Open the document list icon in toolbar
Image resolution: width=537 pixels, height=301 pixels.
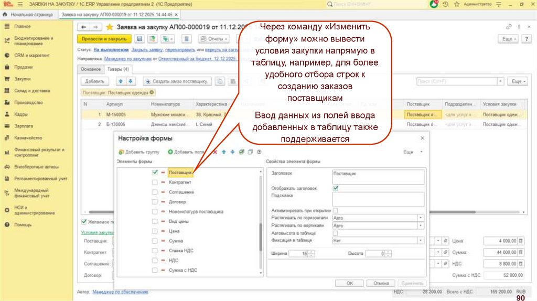click(186, 39)
